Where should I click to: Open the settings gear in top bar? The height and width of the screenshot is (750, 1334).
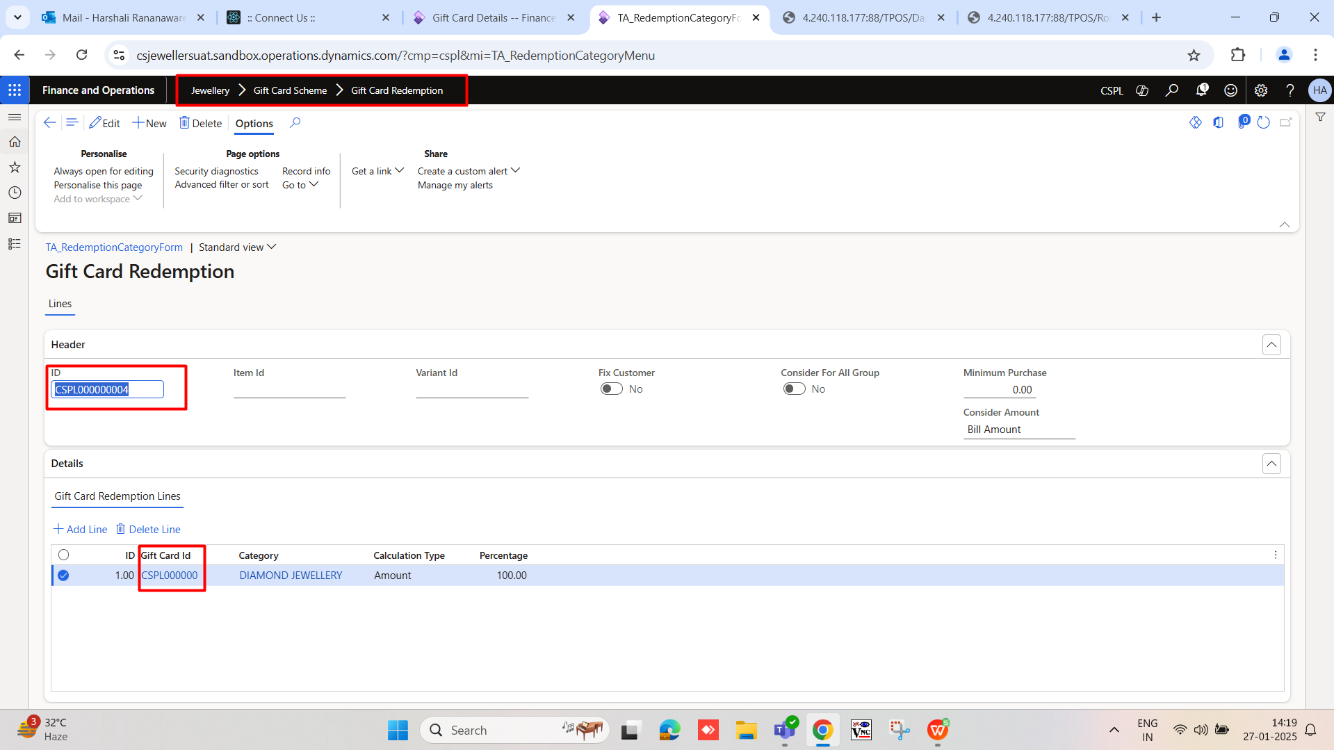point(1261,90)
